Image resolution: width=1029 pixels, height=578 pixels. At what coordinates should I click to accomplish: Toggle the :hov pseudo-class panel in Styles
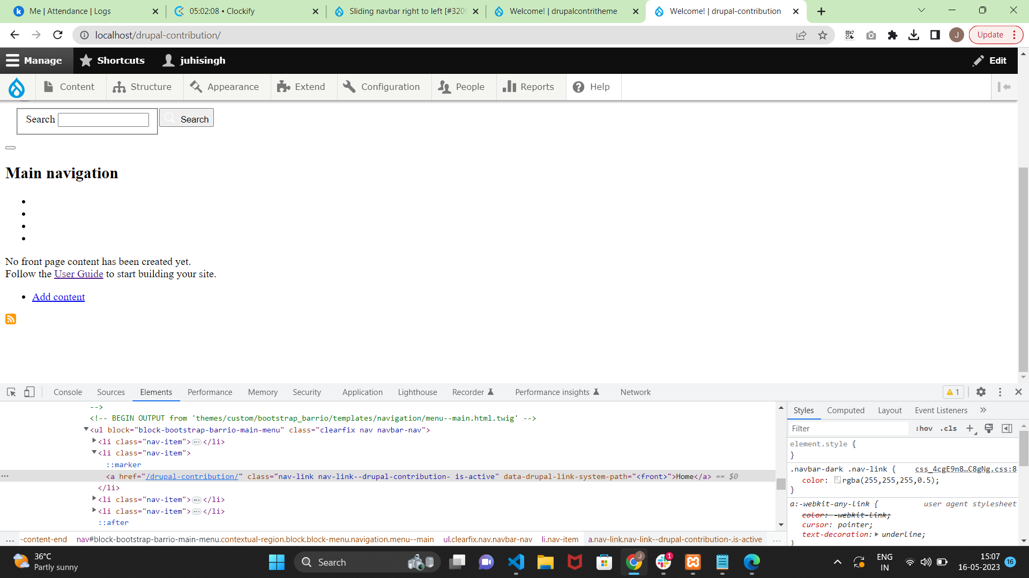tap(924, 428)
